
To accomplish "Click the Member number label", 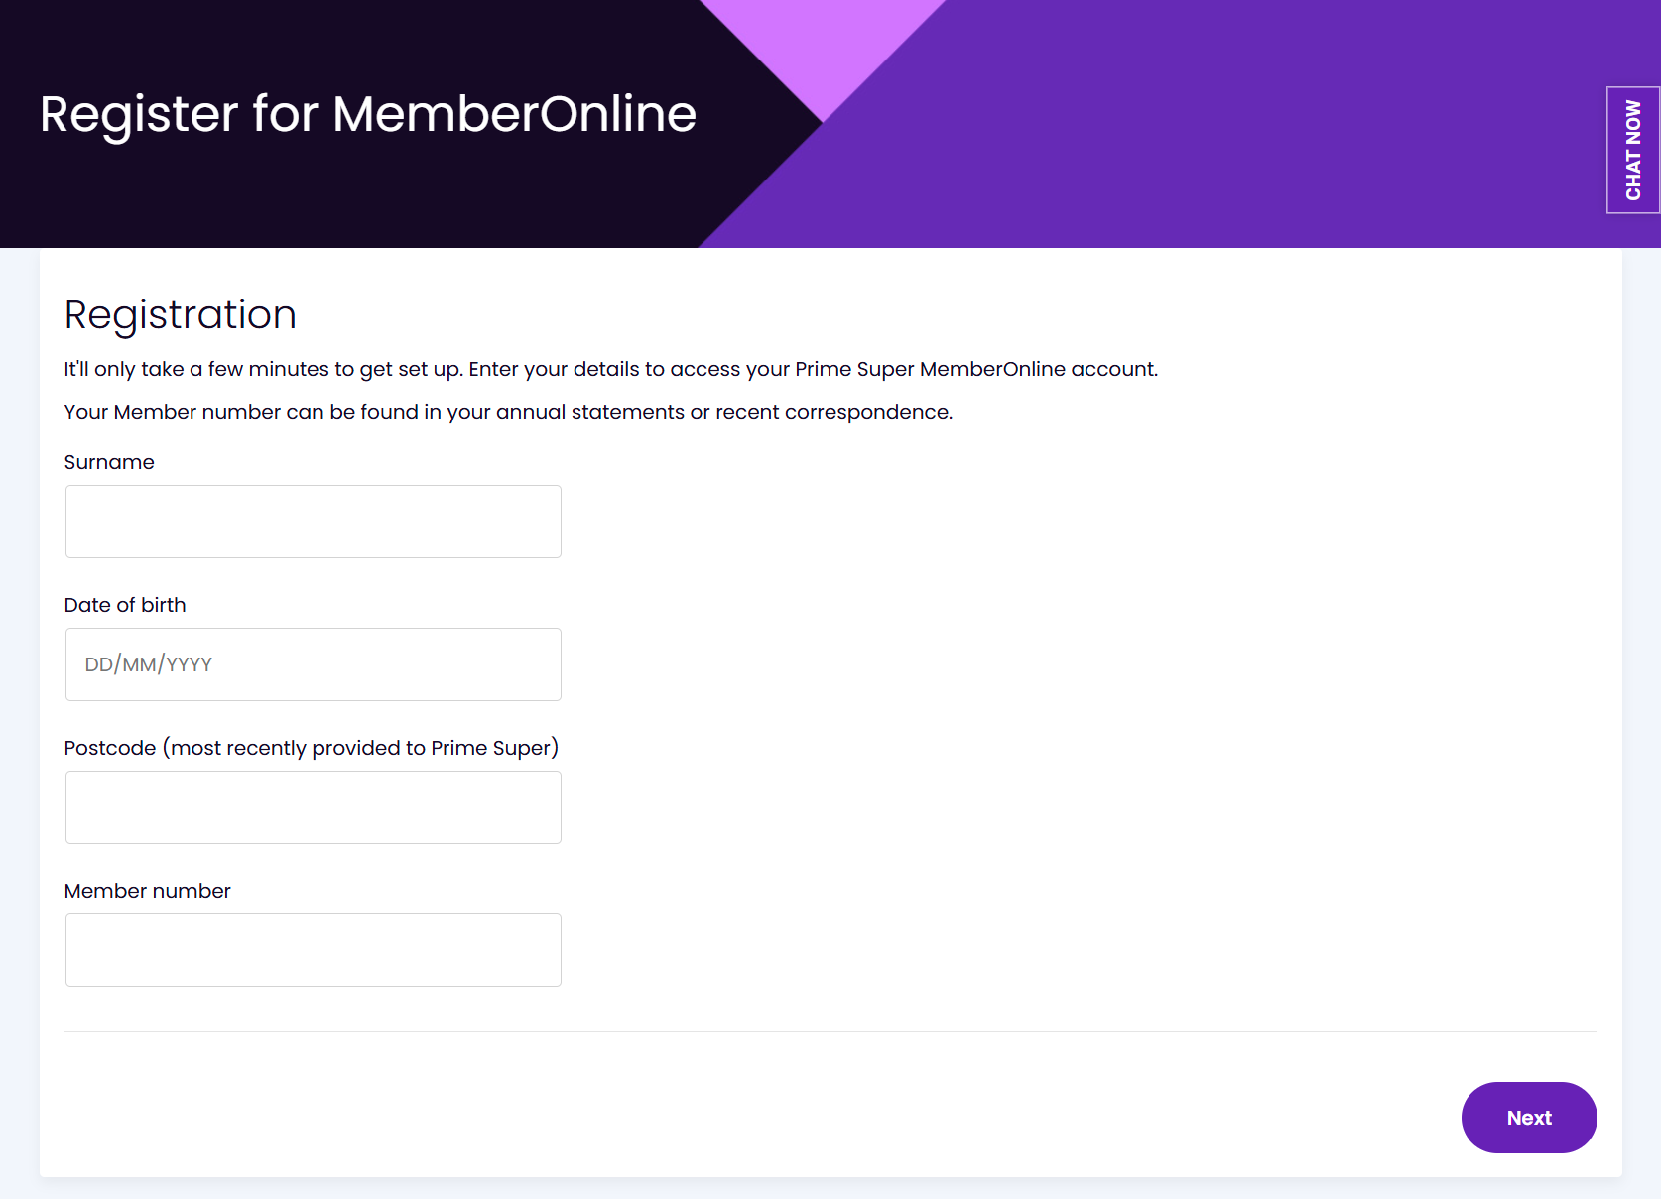I will 147,891.
